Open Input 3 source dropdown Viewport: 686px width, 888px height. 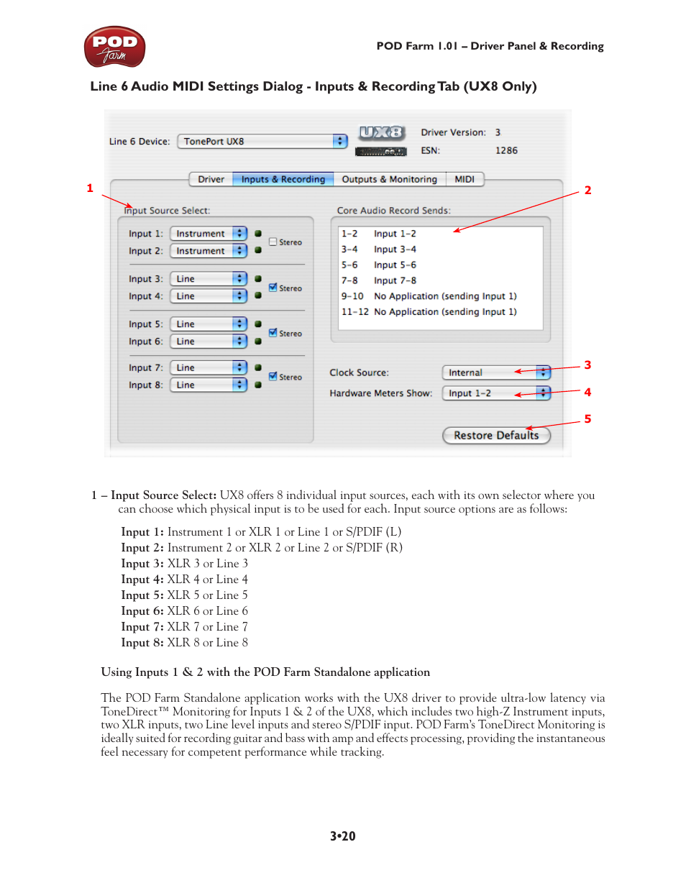(x=209, y=279)
